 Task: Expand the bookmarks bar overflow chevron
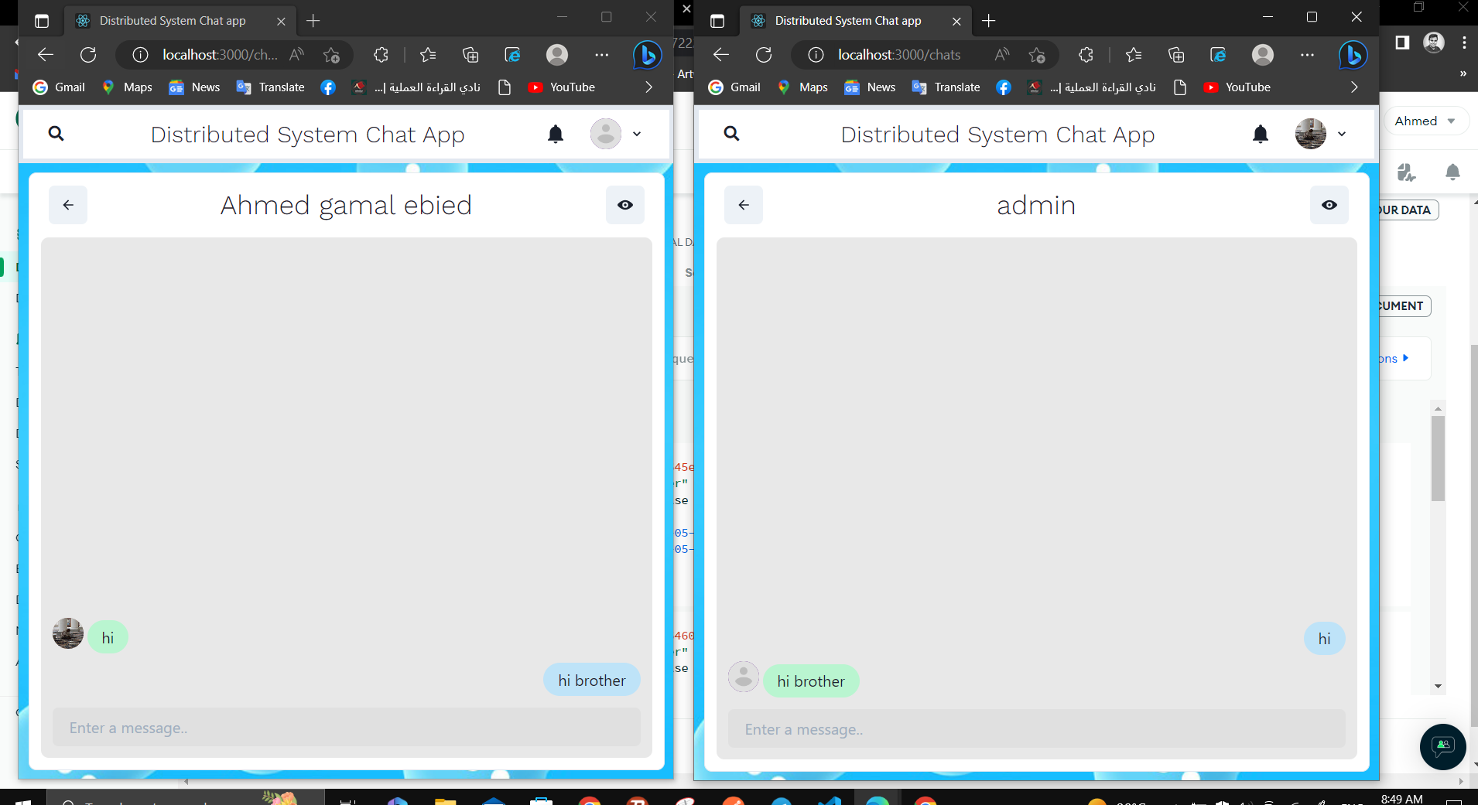click(1353, 87)
